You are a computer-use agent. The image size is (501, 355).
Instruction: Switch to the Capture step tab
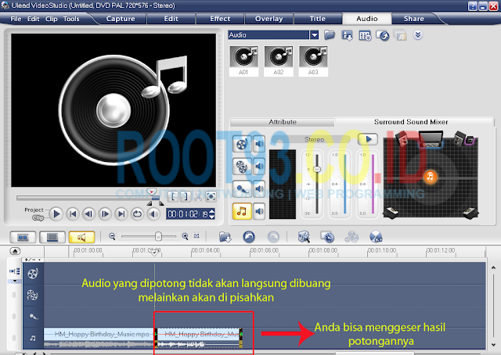pos(121,19)
